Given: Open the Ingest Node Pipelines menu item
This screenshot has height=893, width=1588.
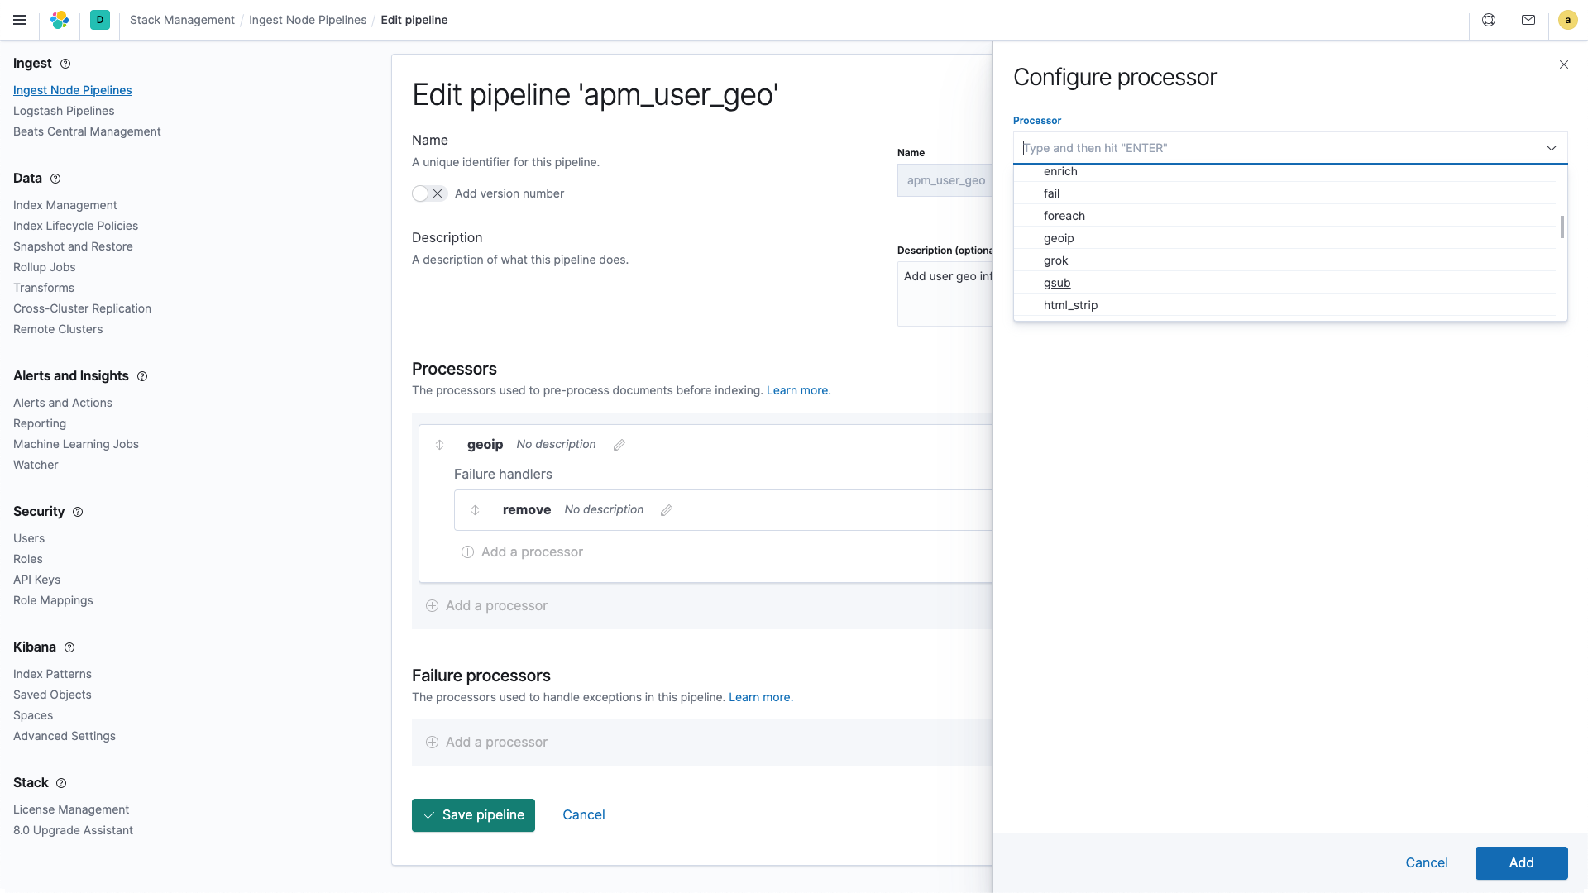Looking at the screenshot, I should [x=72, y=89].
